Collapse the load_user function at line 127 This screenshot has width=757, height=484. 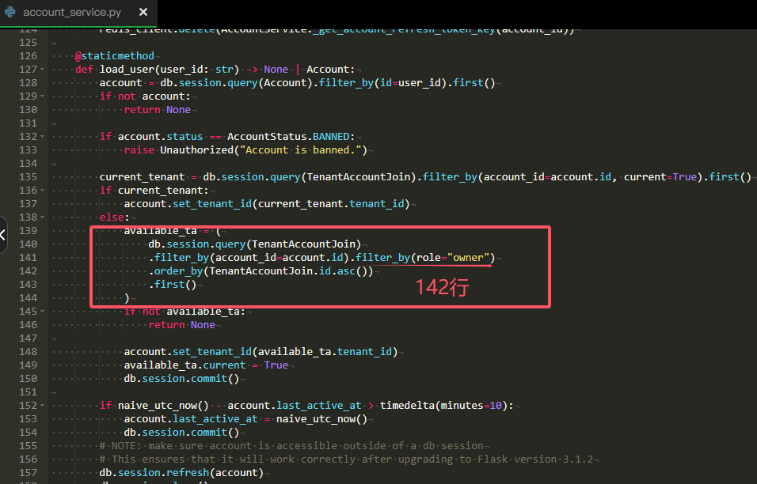(x=42, y=70)
